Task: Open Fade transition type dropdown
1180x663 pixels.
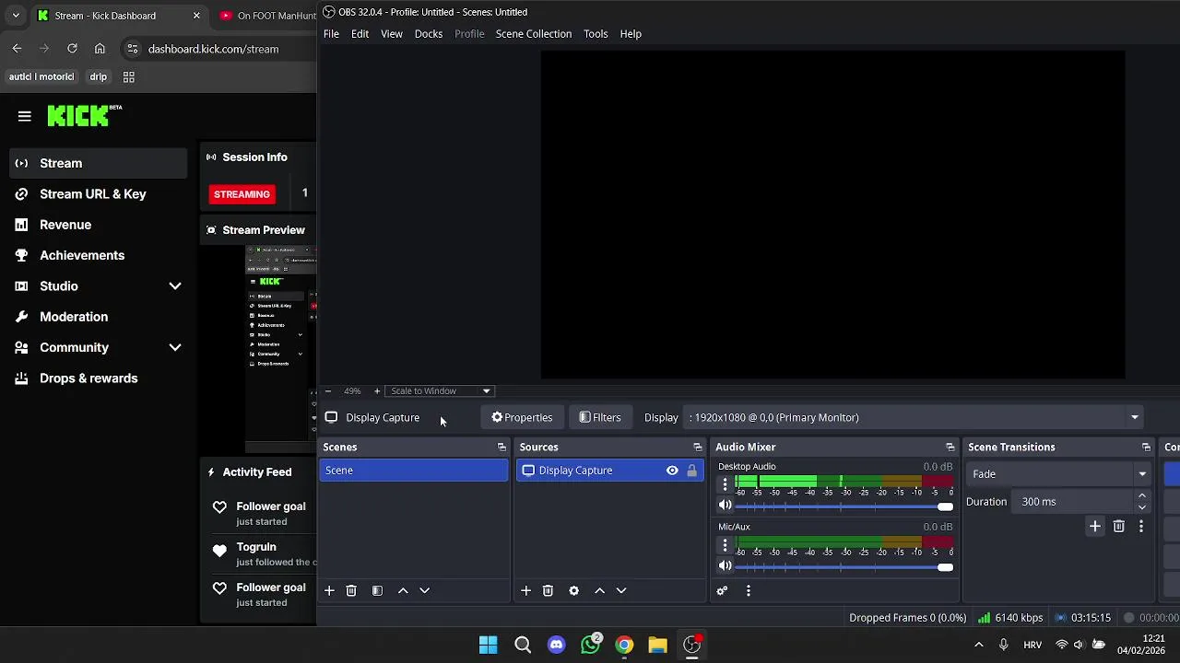Action: 1058,474
